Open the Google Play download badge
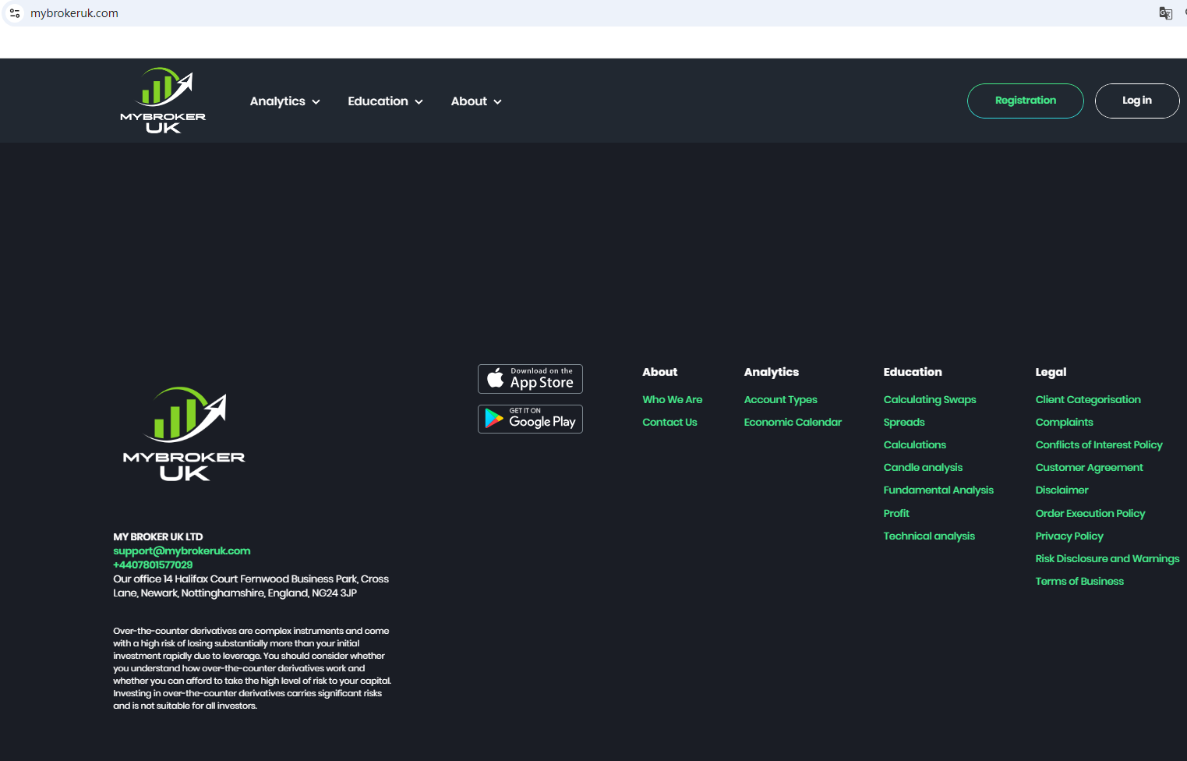The image size is (1187, 761). pyautogui.click(x=530, y=419)
